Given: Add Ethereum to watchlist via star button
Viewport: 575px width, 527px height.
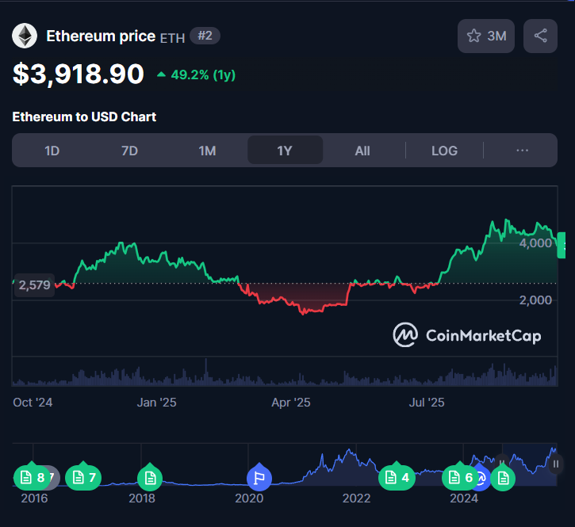Looking at the screenshot, I should (486, 36).
